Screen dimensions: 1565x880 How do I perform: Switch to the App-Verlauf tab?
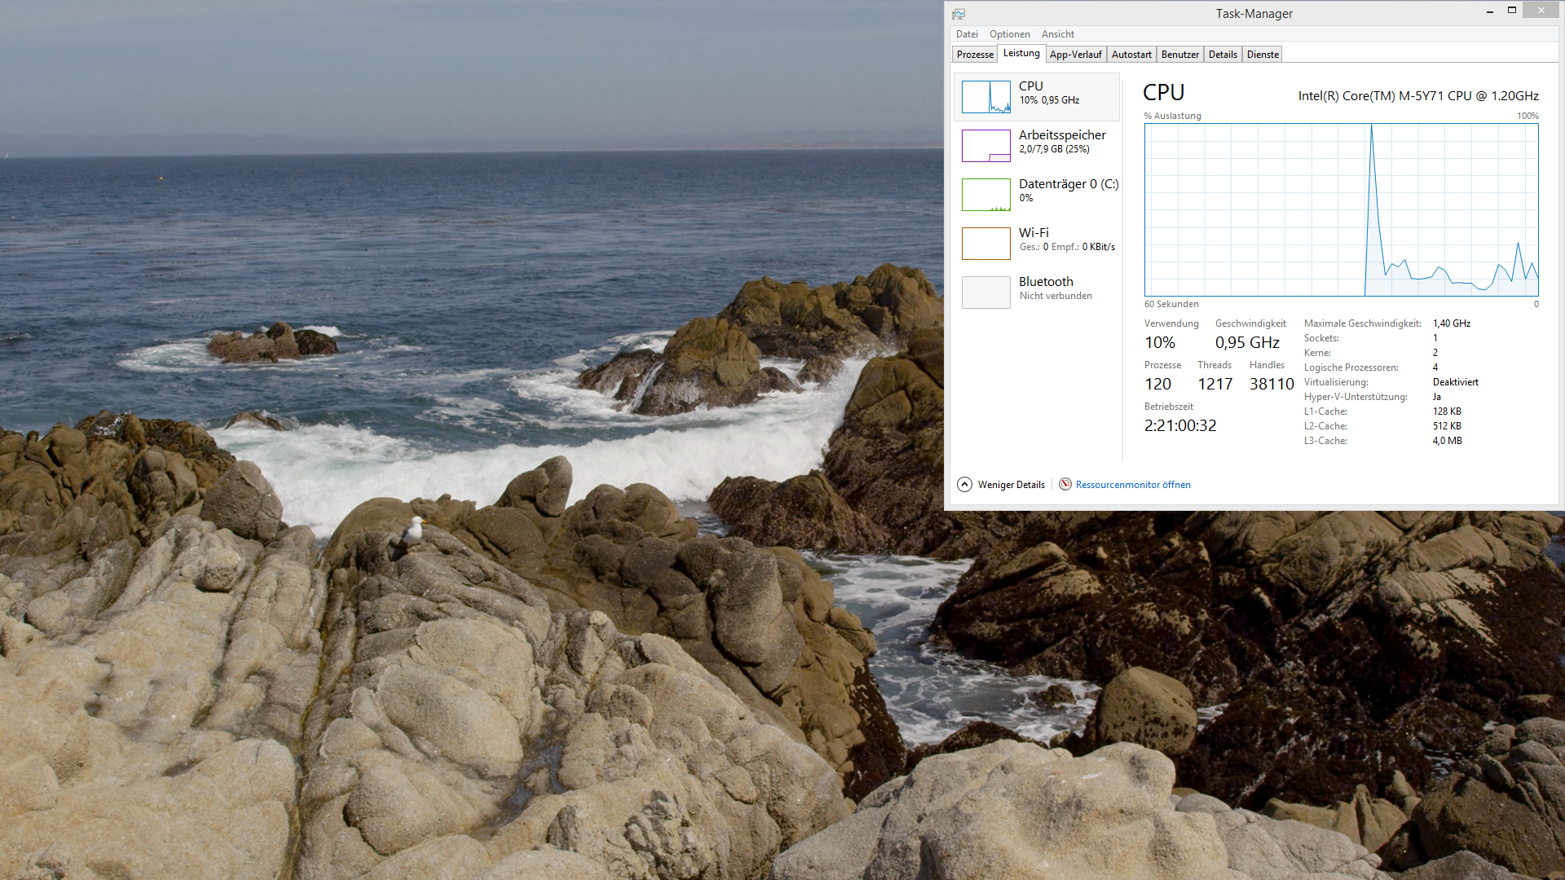point(1075,55)
